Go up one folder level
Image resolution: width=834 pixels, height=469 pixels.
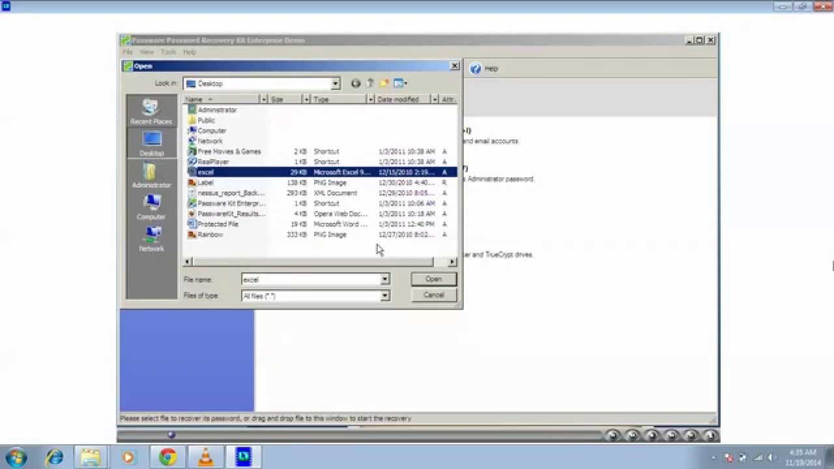tap(370, 83)
